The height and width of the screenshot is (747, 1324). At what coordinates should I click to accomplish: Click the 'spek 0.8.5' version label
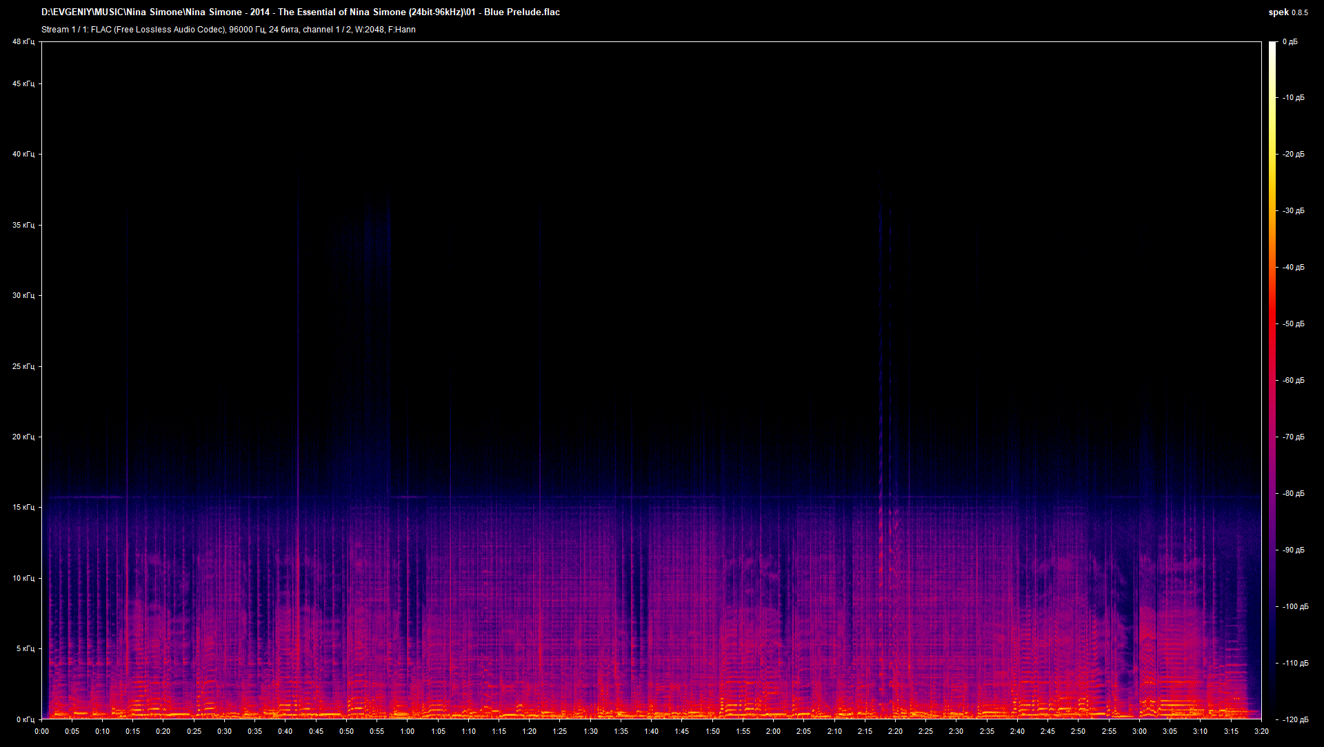pos(1288,12)
